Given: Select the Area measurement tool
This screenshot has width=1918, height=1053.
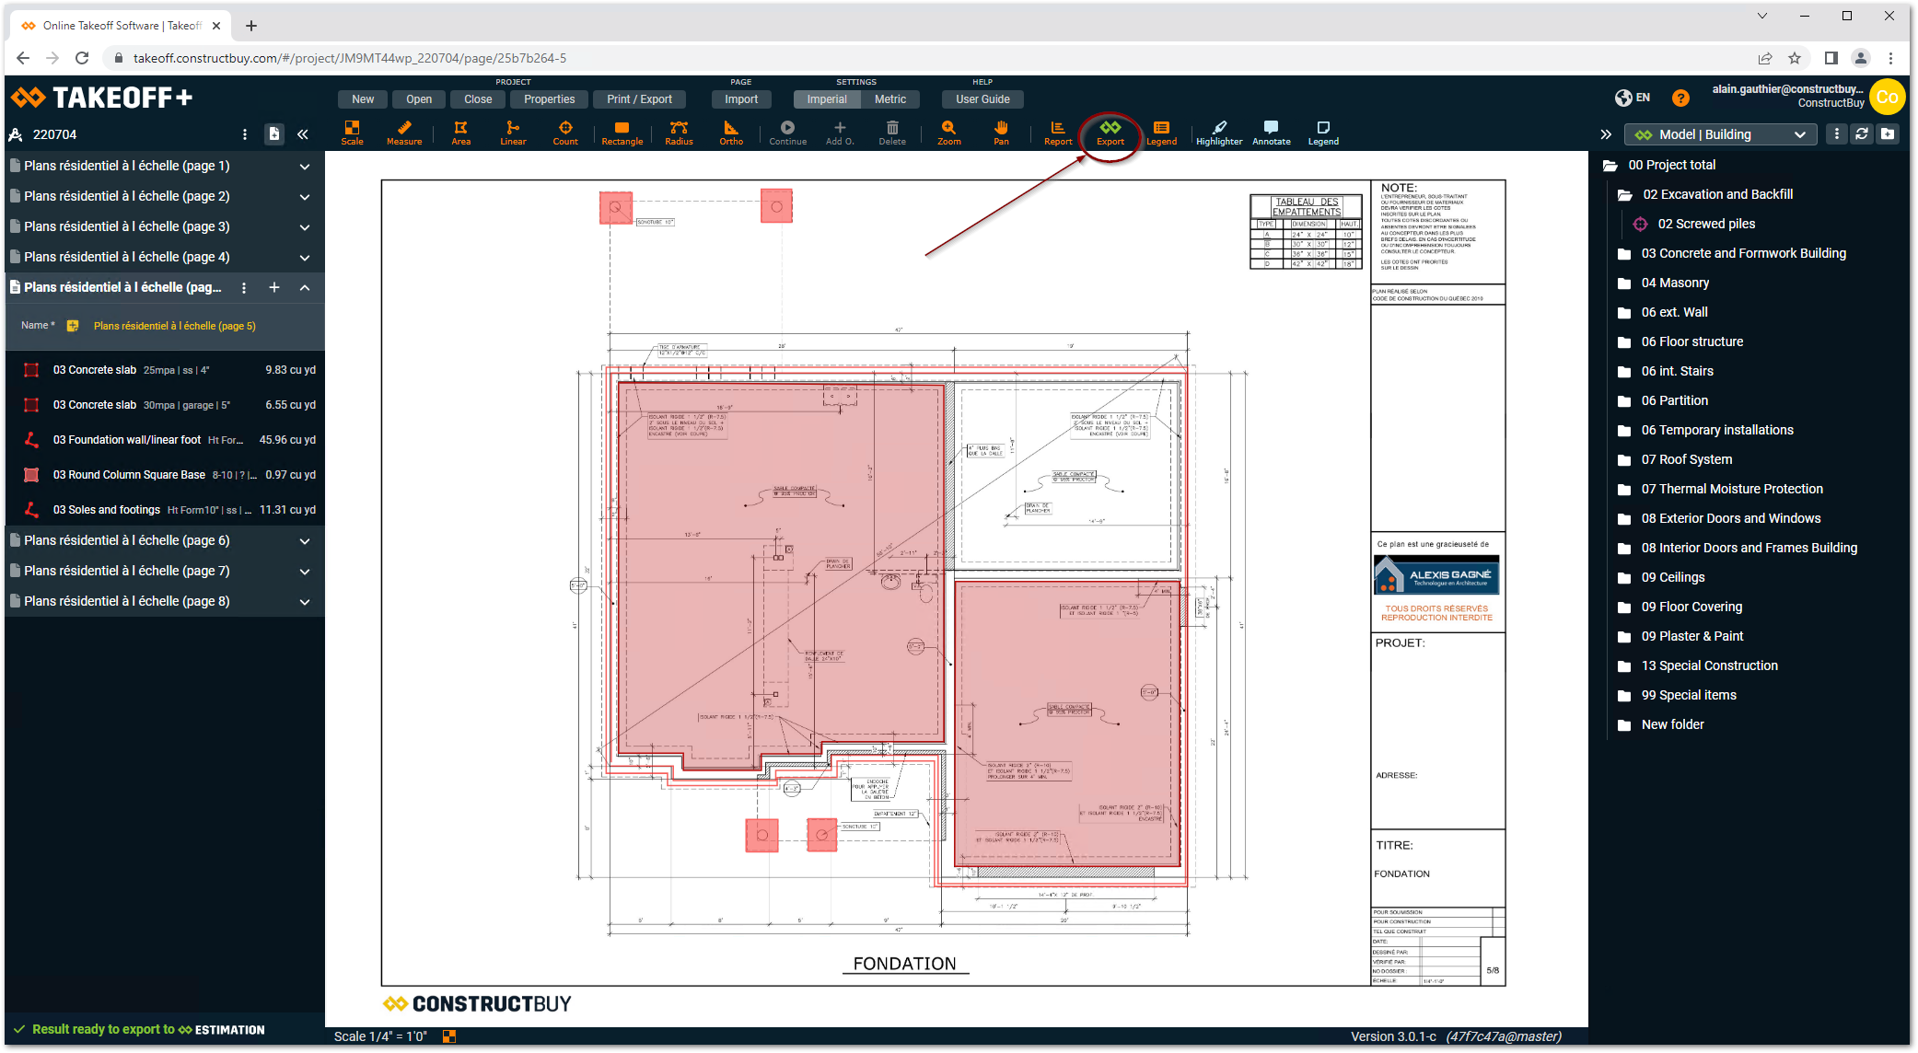Looking at the screenshot, I should pyautogui.click(x=460, y=133).
